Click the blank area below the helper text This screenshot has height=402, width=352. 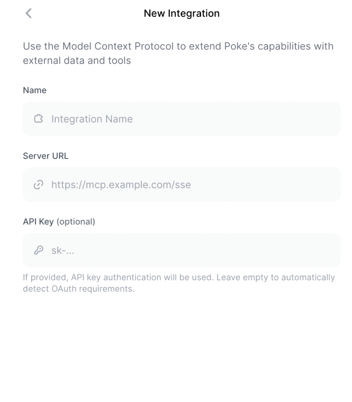pyautogui.click(x=176, y=345)
